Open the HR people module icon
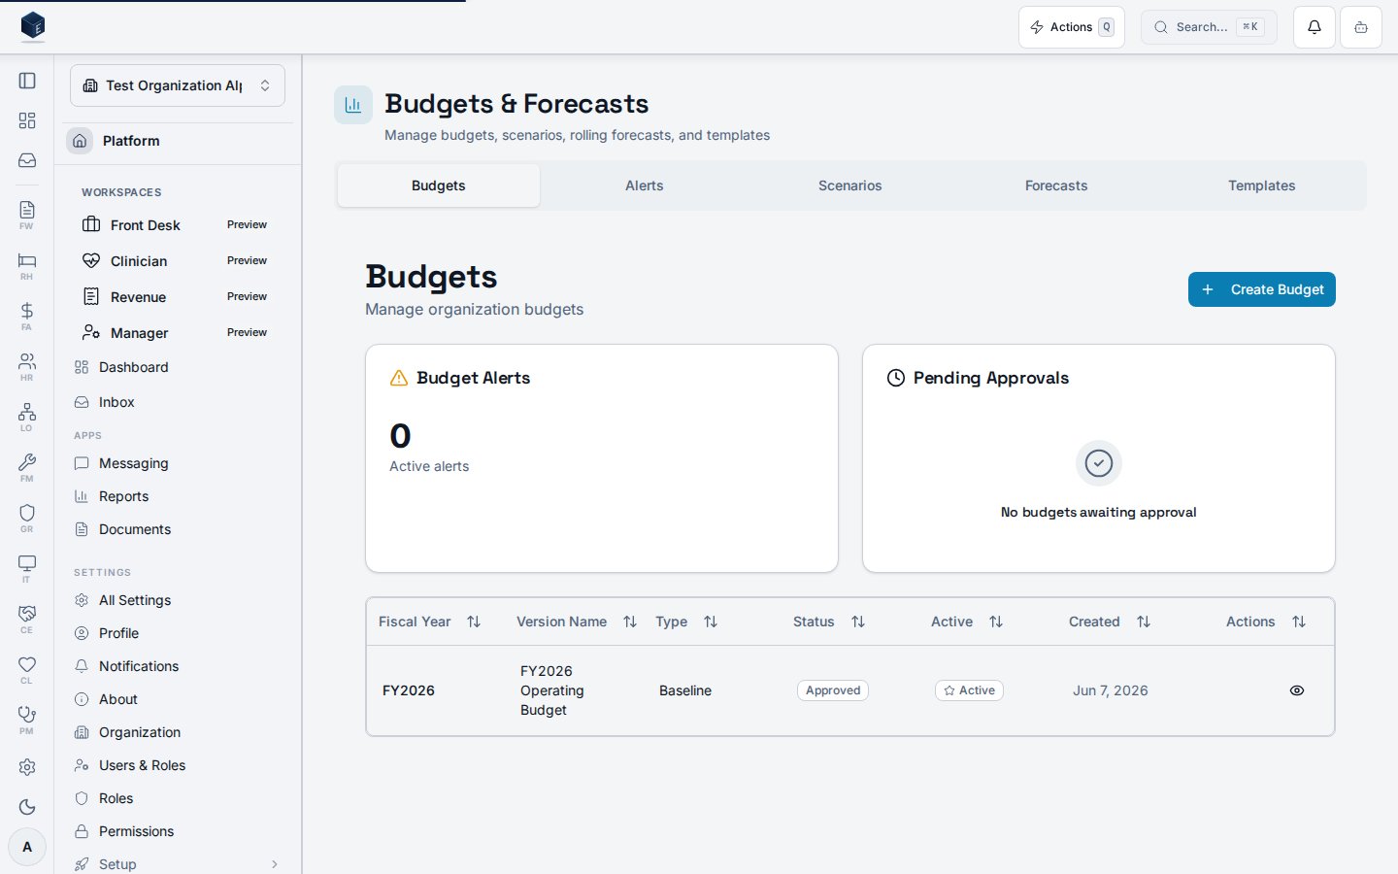Viewport: 1398px width, 874px height. 27,366
